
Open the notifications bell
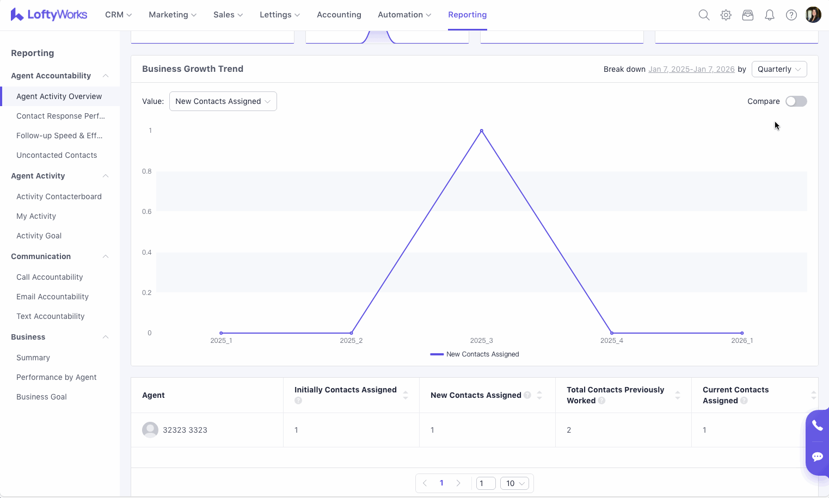pyautogui.click(x=769, y=15)
